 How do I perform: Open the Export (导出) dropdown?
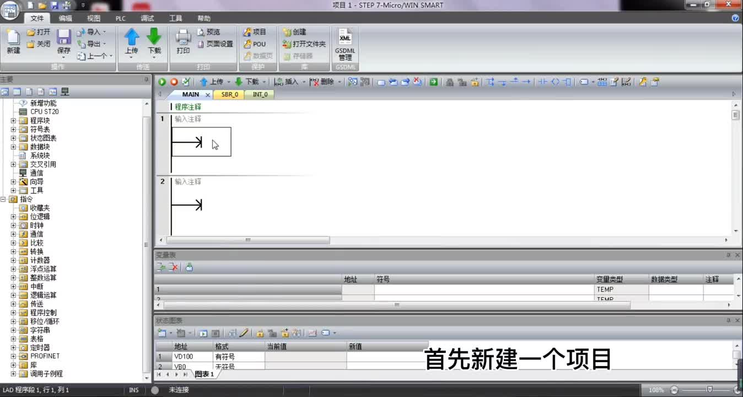tap(91, 44)
